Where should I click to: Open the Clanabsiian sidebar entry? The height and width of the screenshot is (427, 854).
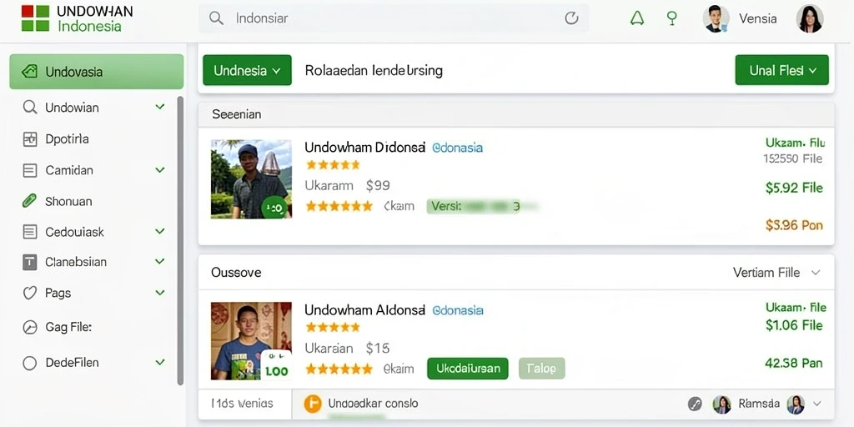pos(76,262)
